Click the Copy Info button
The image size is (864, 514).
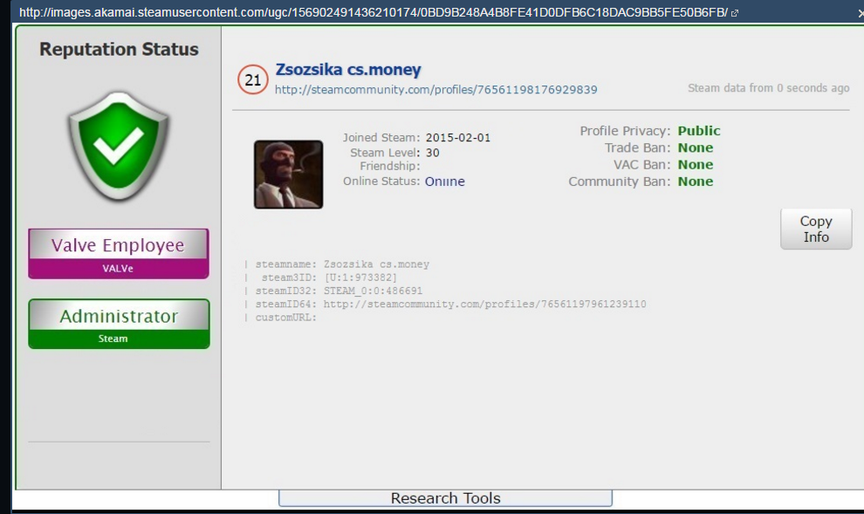click(x=816, y=229)
